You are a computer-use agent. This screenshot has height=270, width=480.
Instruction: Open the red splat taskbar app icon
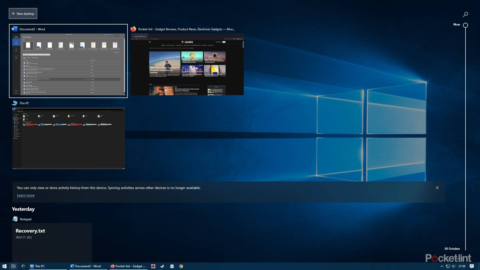coord(153,266)
